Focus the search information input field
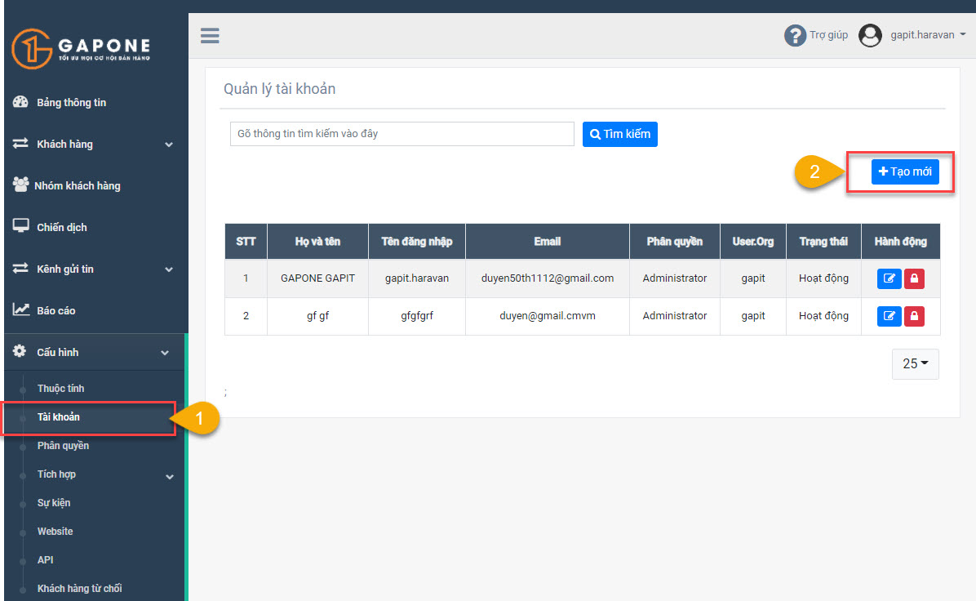 (x=402, y=134)
